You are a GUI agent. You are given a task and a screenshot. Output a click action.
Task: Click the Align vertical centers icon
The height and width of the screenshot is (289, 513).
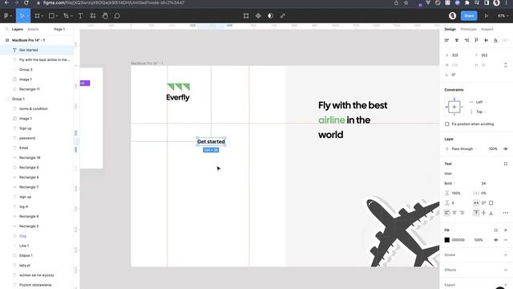tap(487, 40)
